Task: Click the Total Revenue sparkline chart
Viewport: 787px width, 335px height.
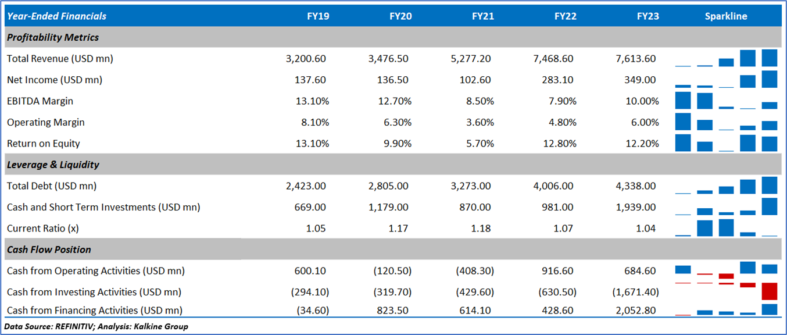Action: pos(726,58)
